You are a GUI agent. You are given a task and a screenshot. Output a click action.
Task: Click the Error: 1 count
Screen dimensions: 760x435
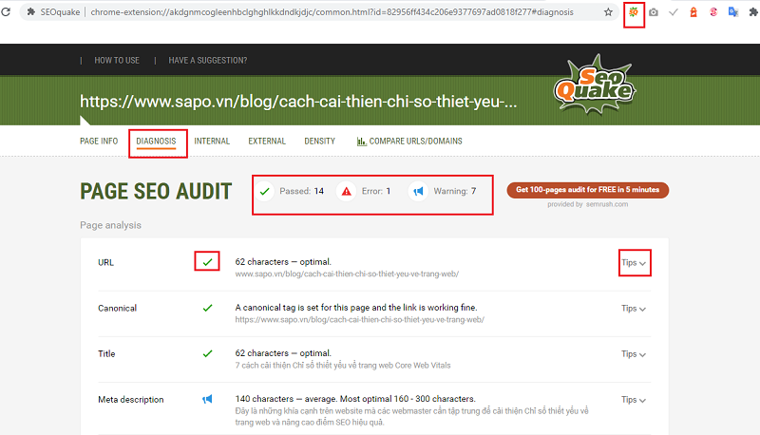(x=375, y=191)
